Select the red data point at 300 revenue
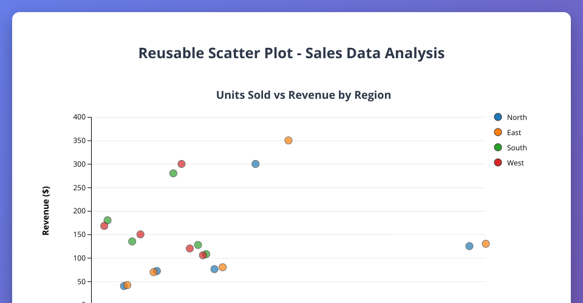This screenshot has height=303, width=583. click(x=182, y=164)
